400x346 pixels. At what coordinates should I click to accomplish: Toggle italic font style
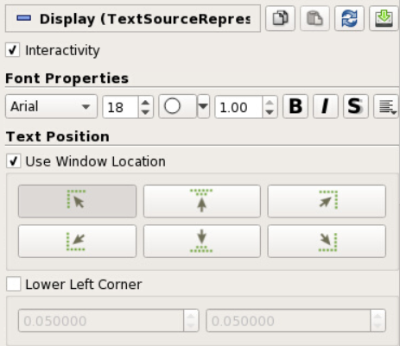pyautogui.click(x=326, y=106)
